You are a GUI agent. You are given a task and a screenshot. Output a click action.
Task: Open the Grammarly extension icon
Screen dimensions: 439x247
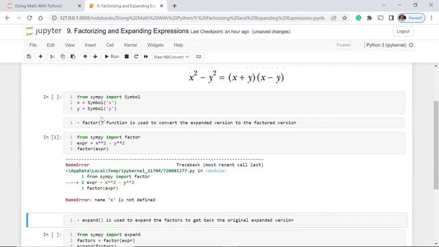(358, 18)
